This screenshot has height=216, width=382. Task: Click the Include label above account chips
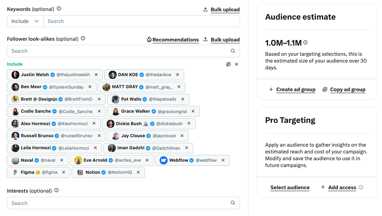tap(15, 64)
